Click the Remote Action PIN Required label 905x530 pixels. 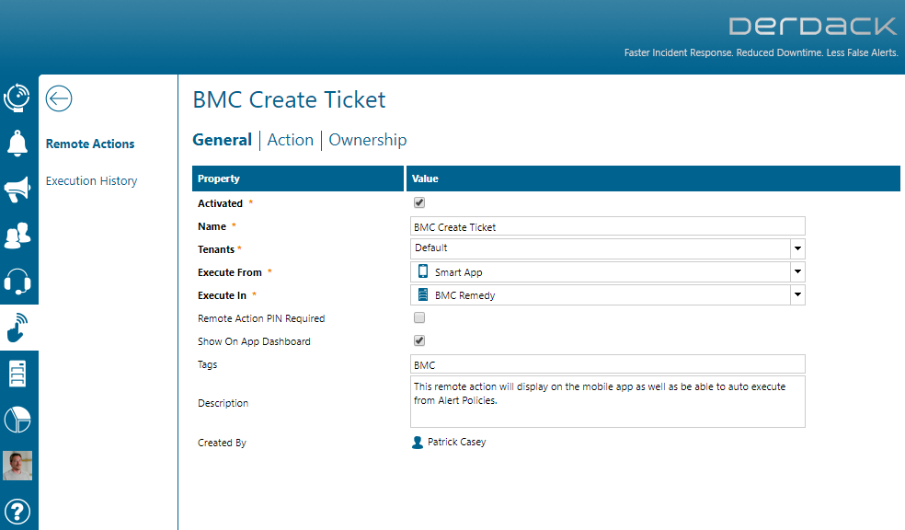click(x=261, y=318)
